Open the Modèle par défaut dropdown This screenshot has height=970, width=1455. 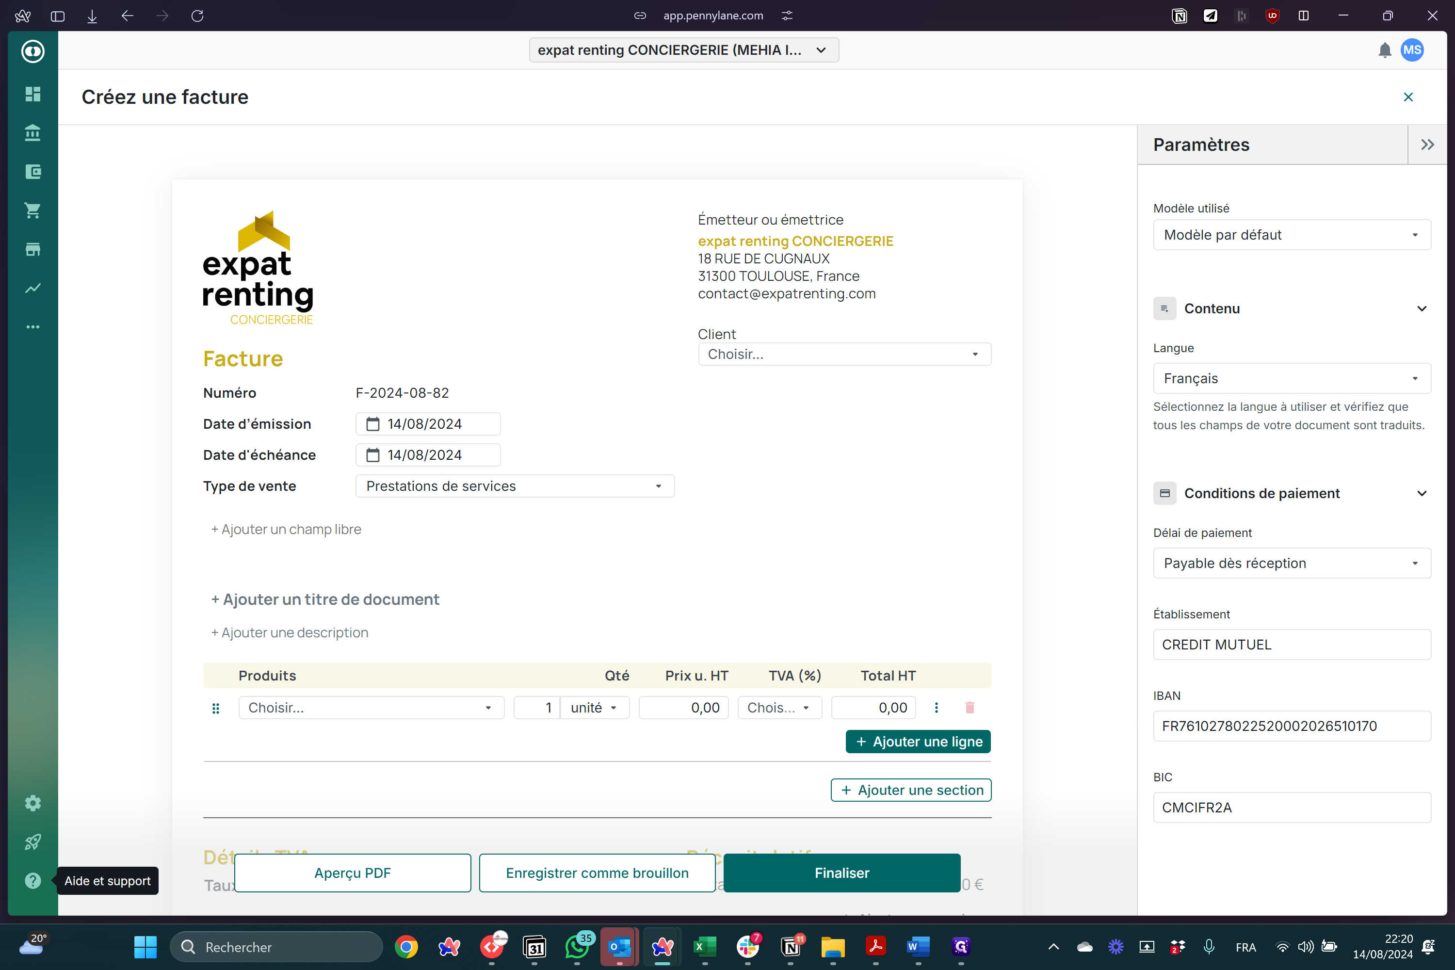[1292, 235]
